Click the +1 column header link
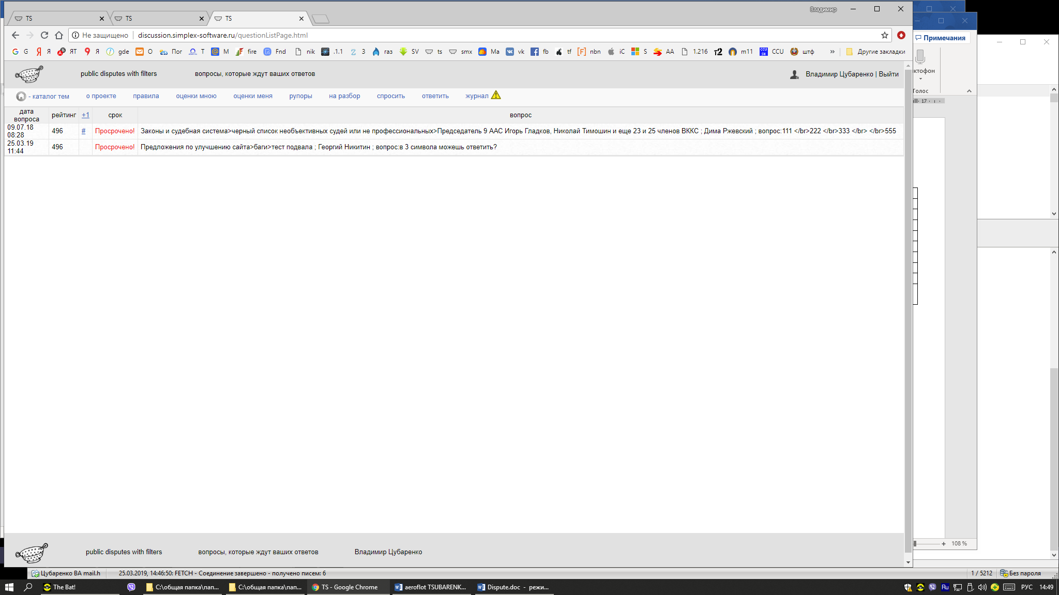 click(85, 115)
